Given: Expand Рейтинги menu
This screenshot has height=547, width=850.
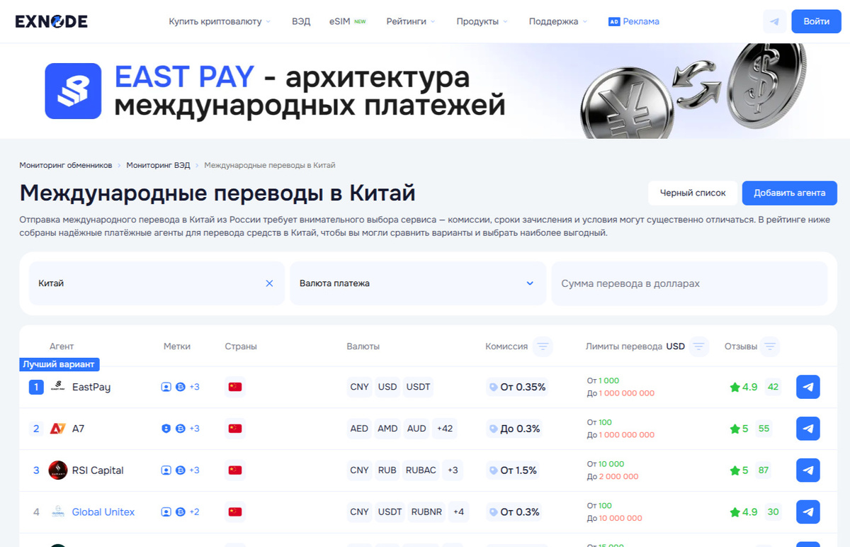Looking at the screenshot, I should tap(411, 21).
